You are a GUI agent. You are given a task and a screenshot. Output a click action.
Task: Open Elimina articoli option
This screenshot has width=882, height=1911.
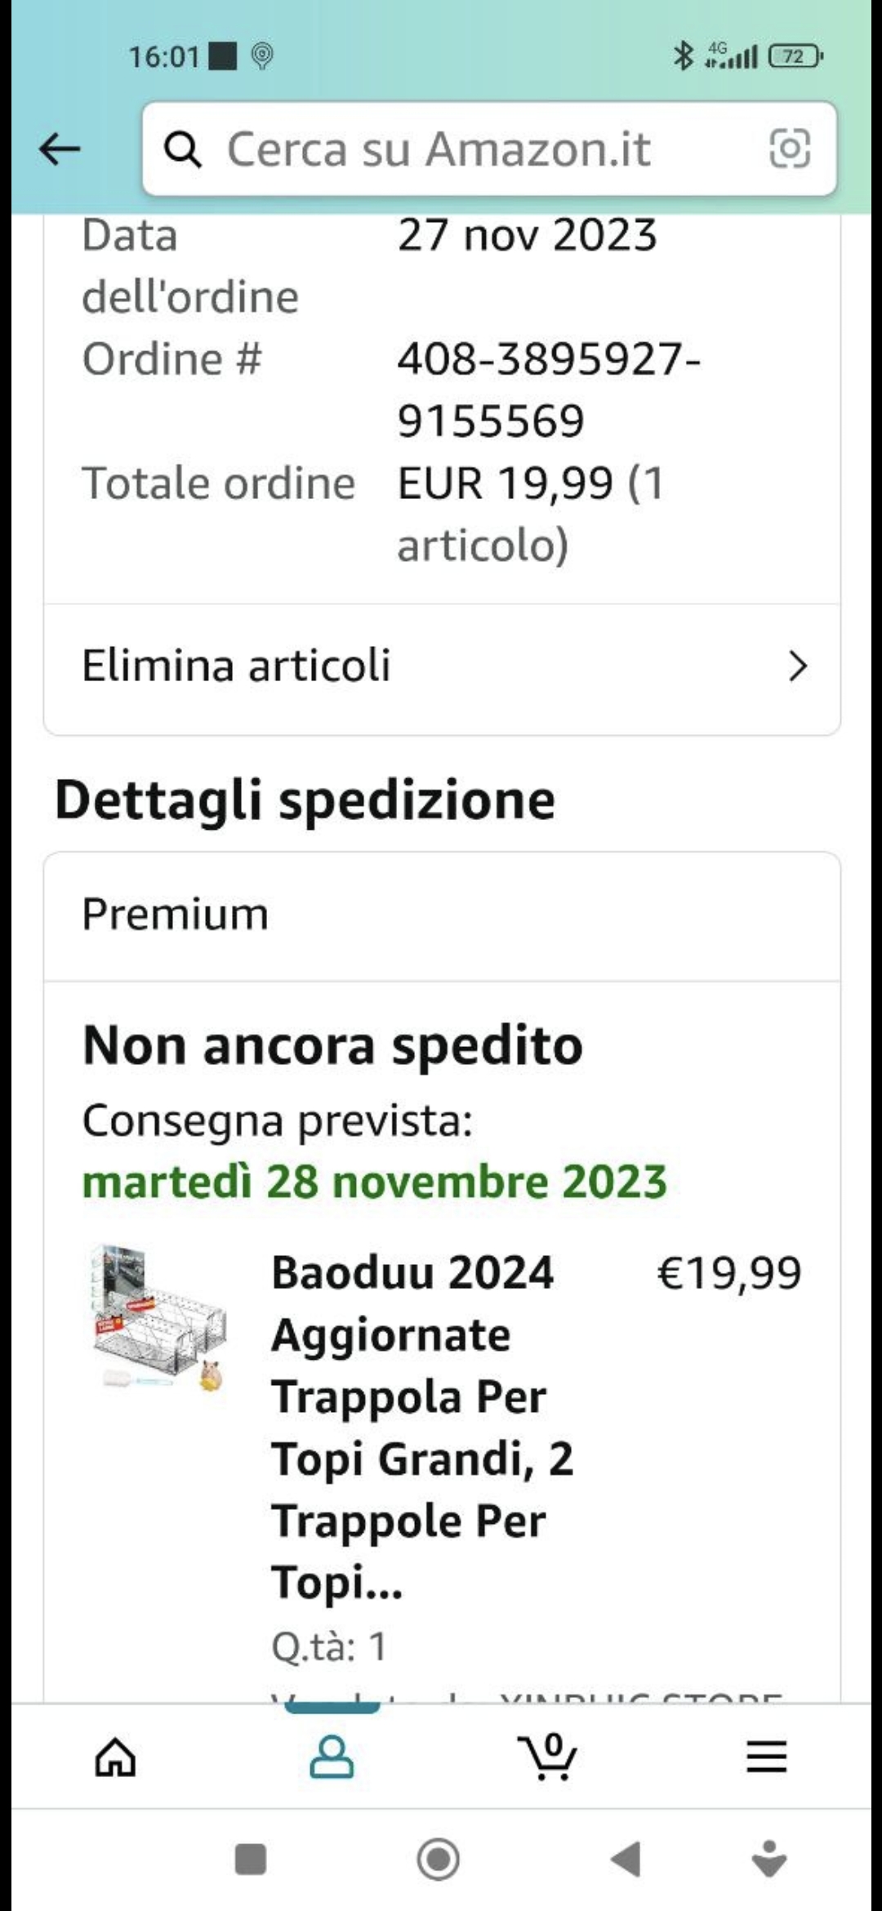pos(237,666)
